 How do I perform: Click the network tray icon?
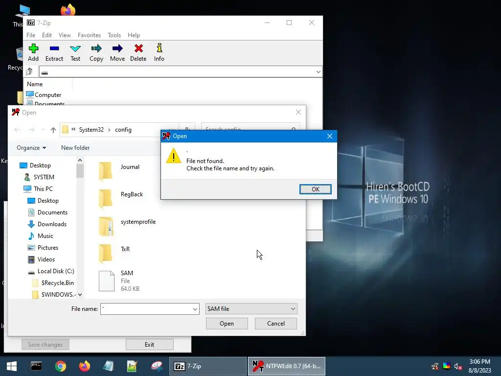click(435, 366)
